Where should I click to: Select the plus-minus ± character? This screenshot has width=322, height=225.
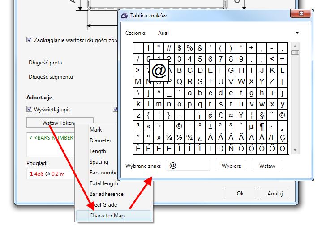[210, 126]
